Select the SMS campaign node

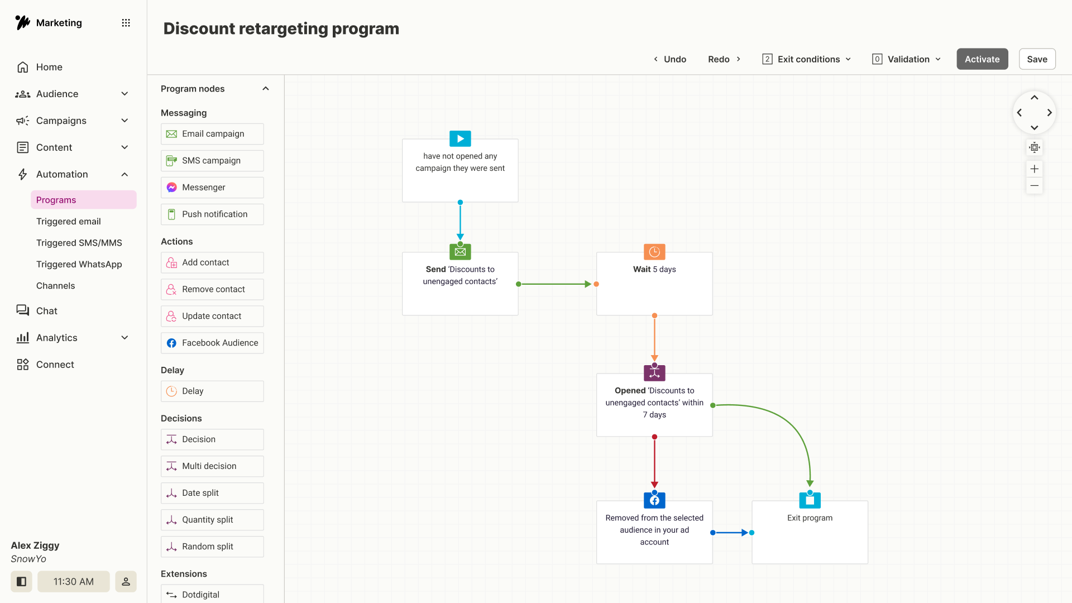212,161
